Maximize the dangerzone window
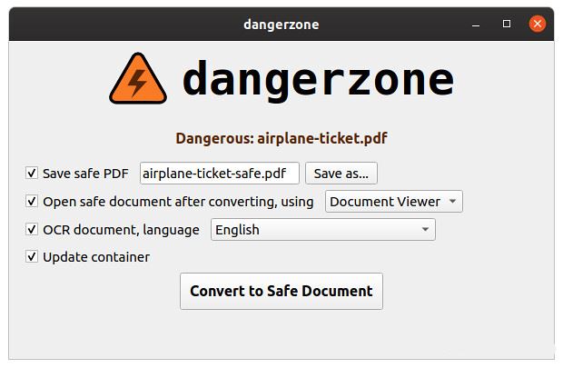 pos(507,24)
